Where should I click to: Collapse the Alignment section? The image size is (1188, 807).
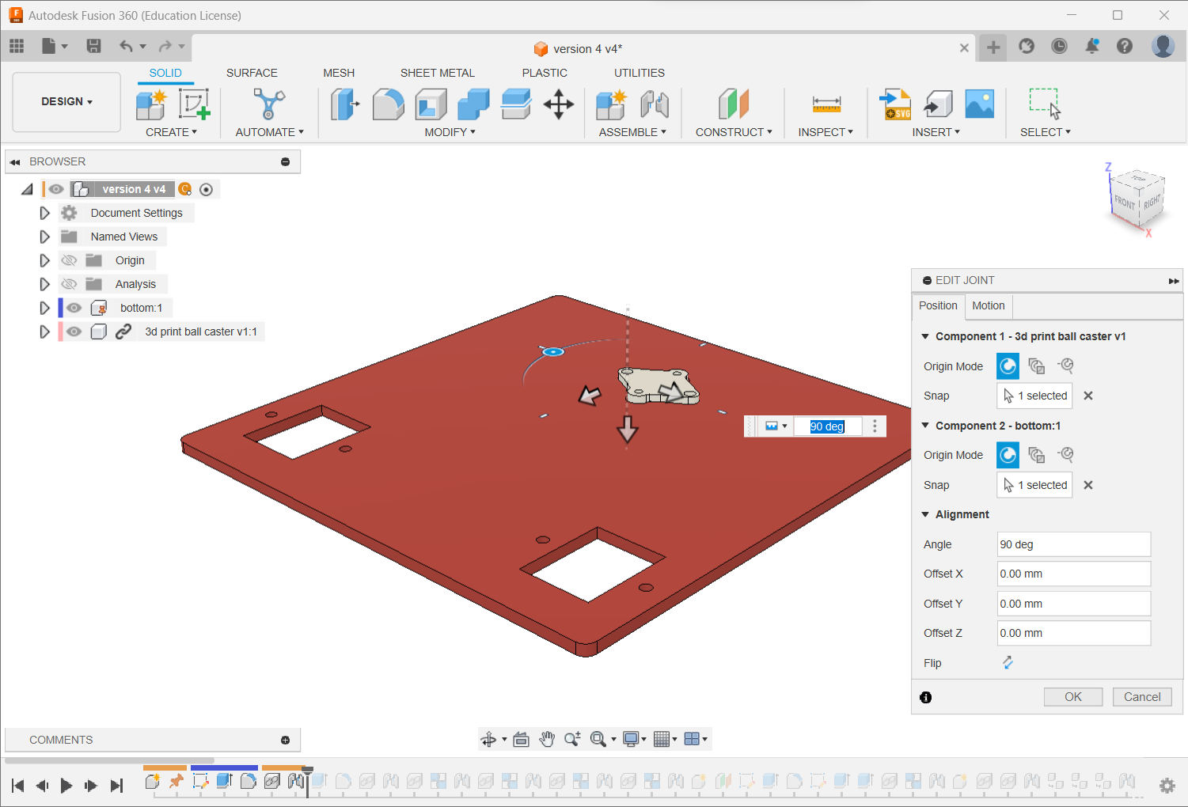coord(925,514)
